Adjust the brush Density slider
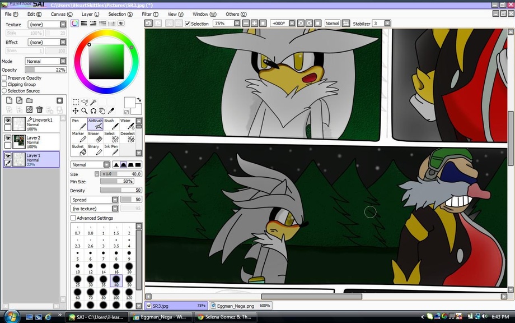 (121, 190)
